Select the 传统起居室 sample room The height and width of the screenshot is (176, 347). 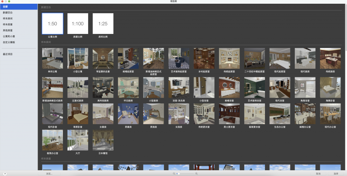click(229, 58)
